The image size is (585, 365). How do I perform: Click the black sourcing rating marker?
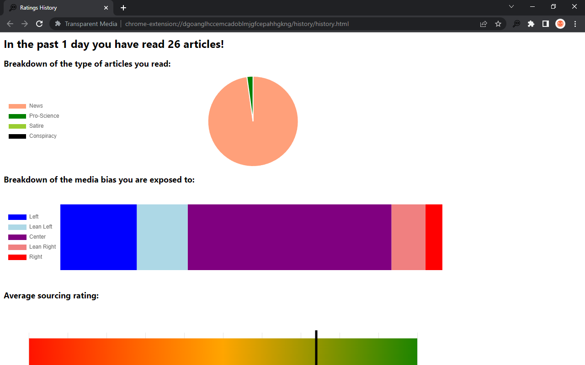(x=316, y=348)
